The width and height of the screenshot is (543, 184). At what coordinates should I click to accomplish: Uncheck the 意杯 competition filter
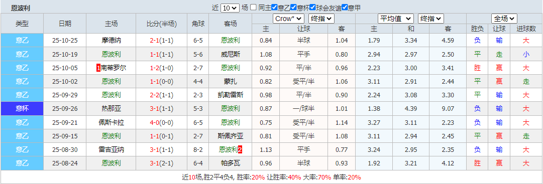pos(294,7)
